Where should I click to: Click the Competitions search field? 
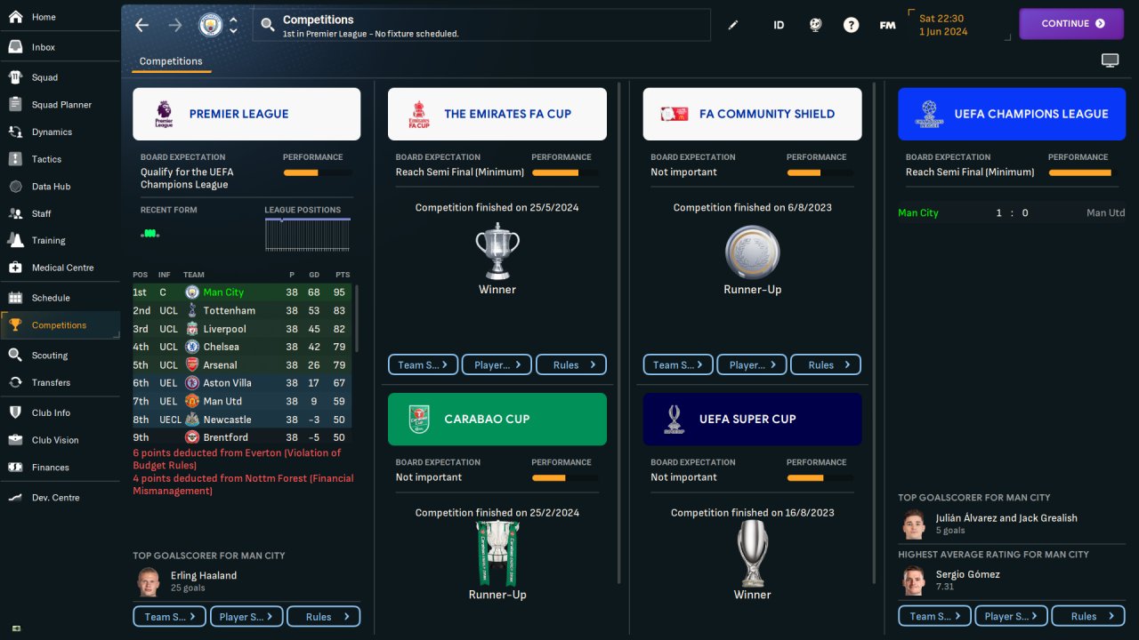click(x=481, y=25)
